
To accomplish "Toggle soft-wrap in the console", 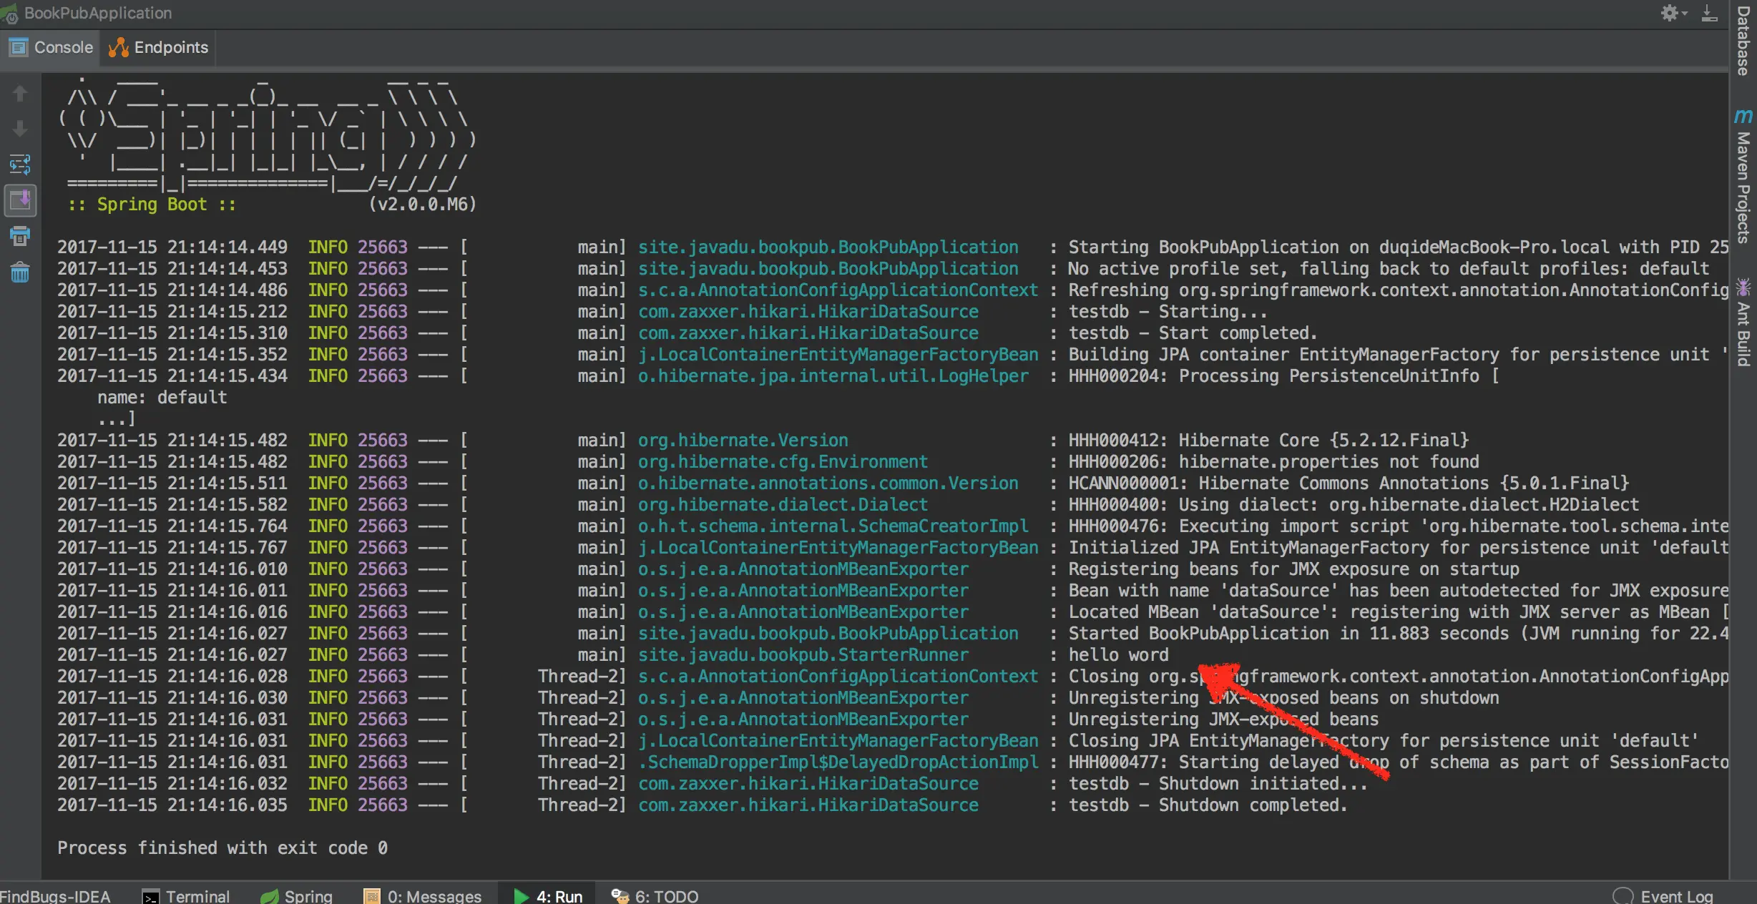I will 20,165.
